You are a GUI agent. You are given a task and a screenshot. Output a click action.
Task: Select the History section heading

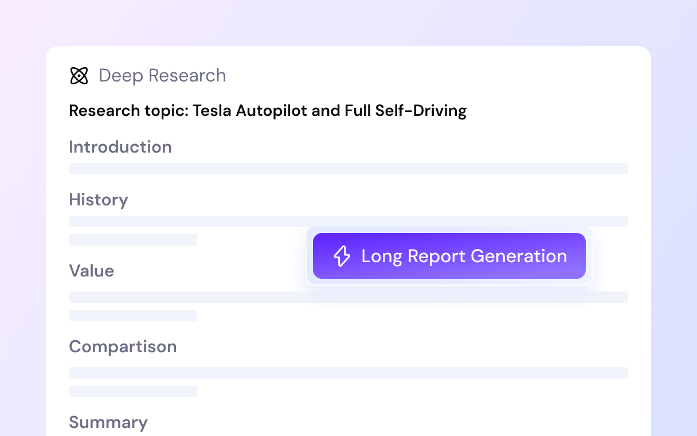coord(99,200)
